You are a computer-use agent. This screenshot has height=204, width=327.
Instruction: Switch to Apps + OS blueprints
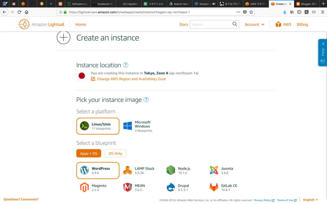(x=89, y=153)
